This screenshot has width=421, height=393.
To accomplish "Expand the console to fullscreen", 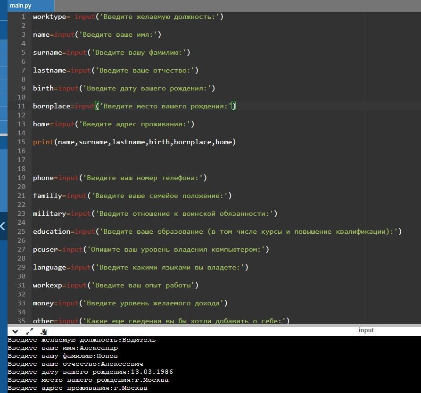I will click(x=29, y=331).
